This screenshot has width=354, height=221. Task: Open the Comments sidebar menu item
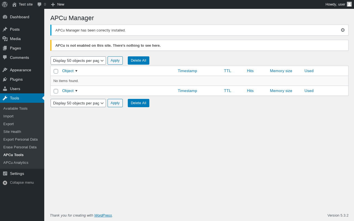pyautogui.click(x=22, y=57)
